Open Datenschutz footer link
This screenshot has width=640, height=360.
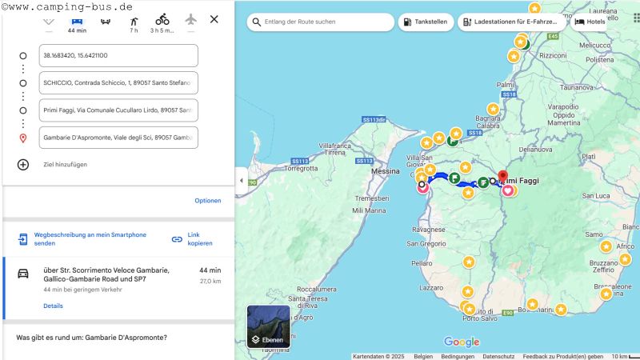click(x=498, y=356)
